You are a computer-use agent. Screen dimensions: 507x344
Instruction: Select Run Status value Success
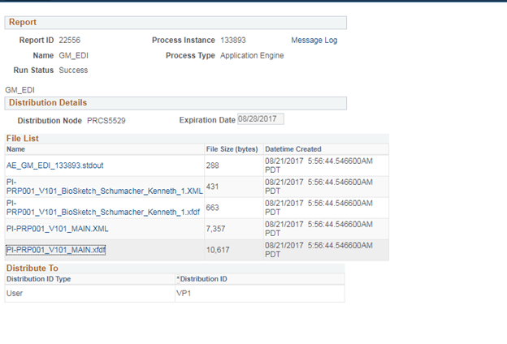73,70
